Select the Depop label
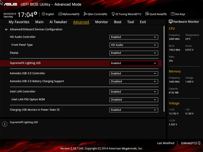203x152 pixels. point(14,53)
